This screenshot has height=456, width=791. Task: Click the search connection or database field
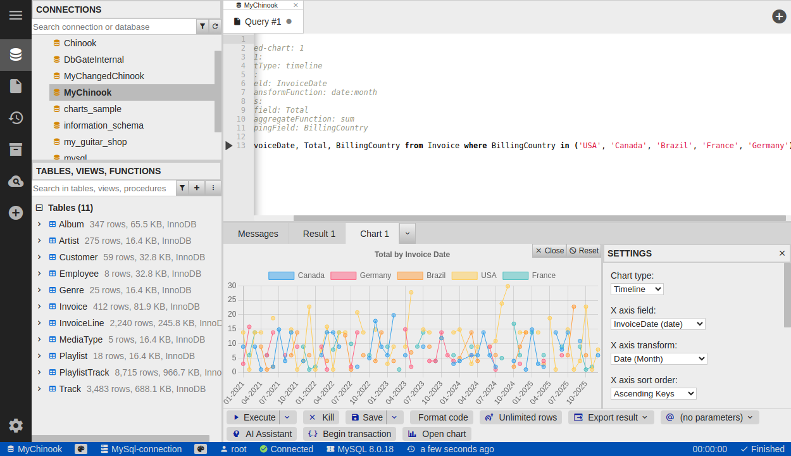pos(114,27)
